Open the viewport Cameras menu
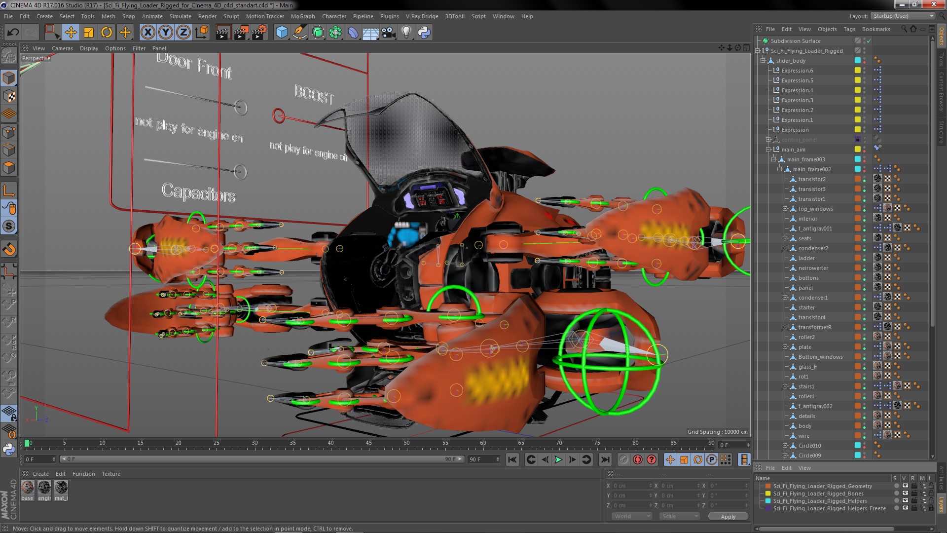Viewport: 947px width, 533px height. point(62,48)
